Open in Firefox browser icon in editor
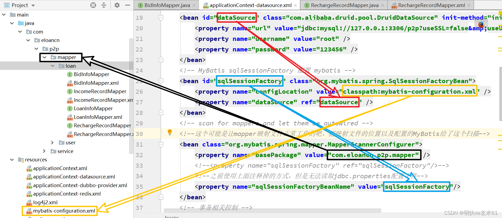 tap(481, 24)
